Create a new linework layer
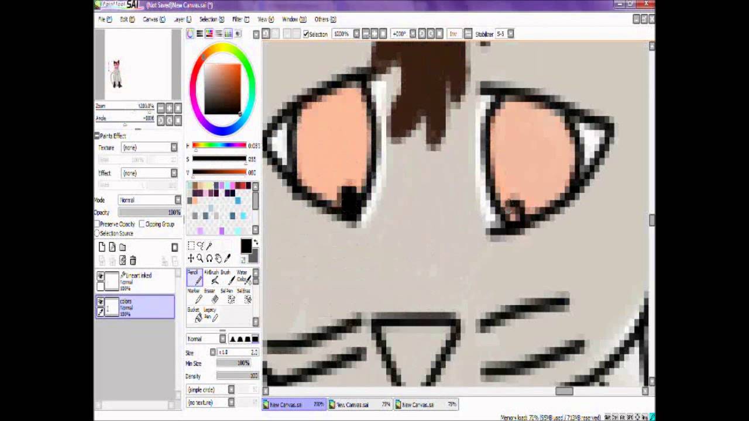The image size is (749, 421). [112, 247]
